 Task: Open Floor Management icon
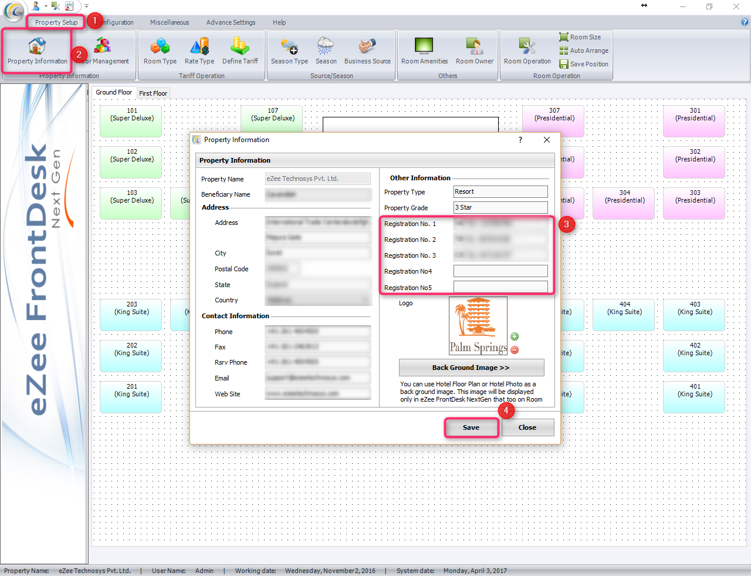(x=103, y=50)
